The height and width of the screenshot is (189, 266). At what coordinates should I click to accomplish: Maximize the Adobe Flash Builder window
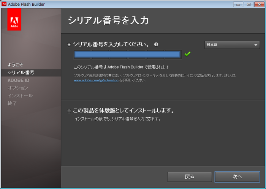(x=249, y=5)
